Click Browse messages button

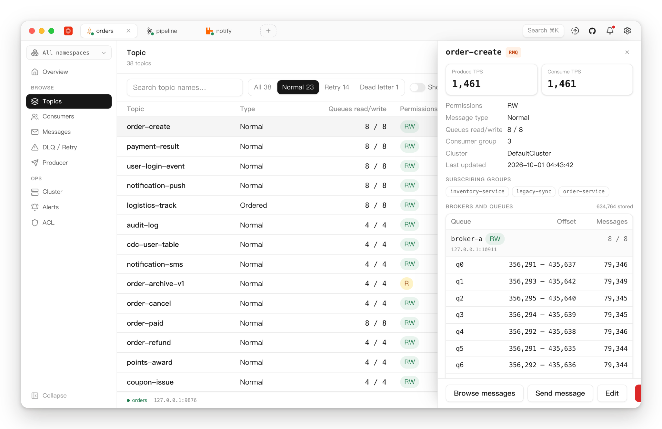tap(484, 393)
